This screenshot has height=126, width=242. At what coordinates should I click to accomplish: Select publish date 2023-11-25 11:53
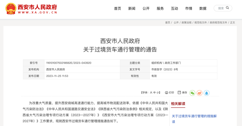(57, 76)
